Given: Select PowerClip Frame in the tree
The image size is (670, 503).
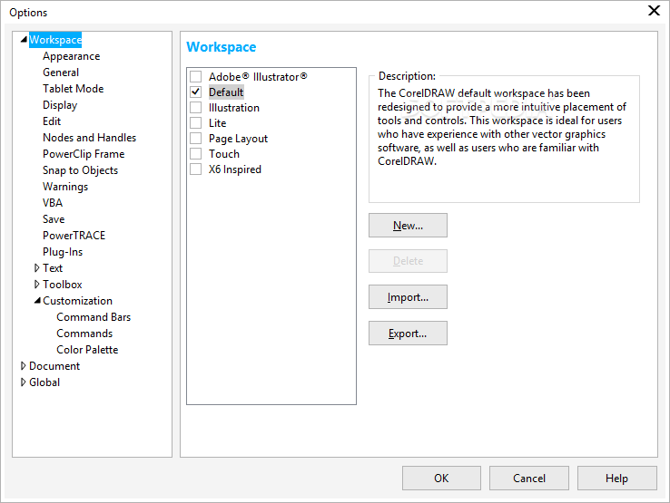Looking at the screenshot, I should [x=84, y=154].
